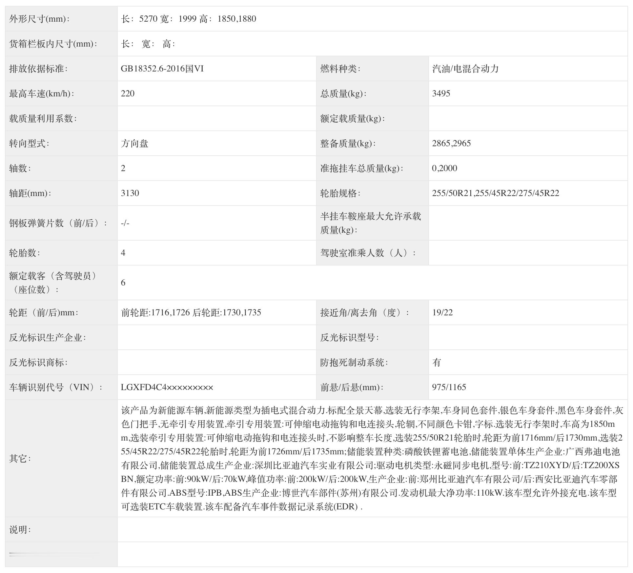Select approach/departure angle 19/22

click(442, 312)
